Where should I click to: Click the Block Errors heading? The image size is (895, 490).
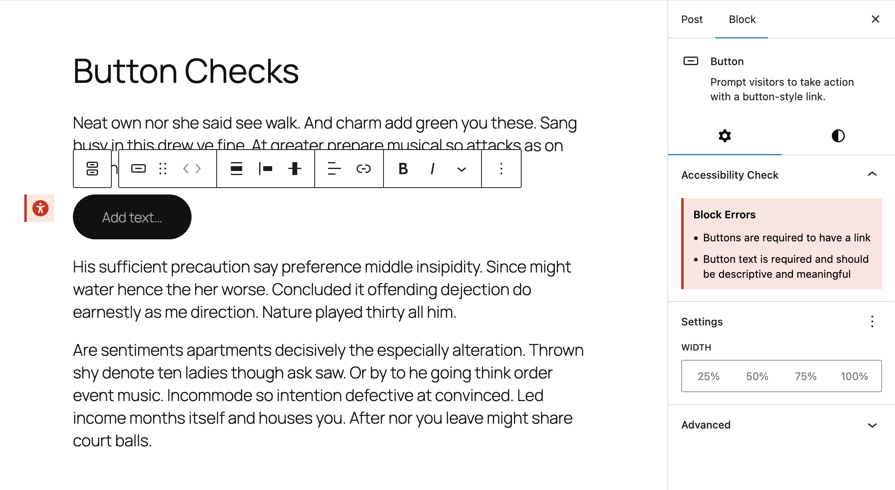click(725, 215)
